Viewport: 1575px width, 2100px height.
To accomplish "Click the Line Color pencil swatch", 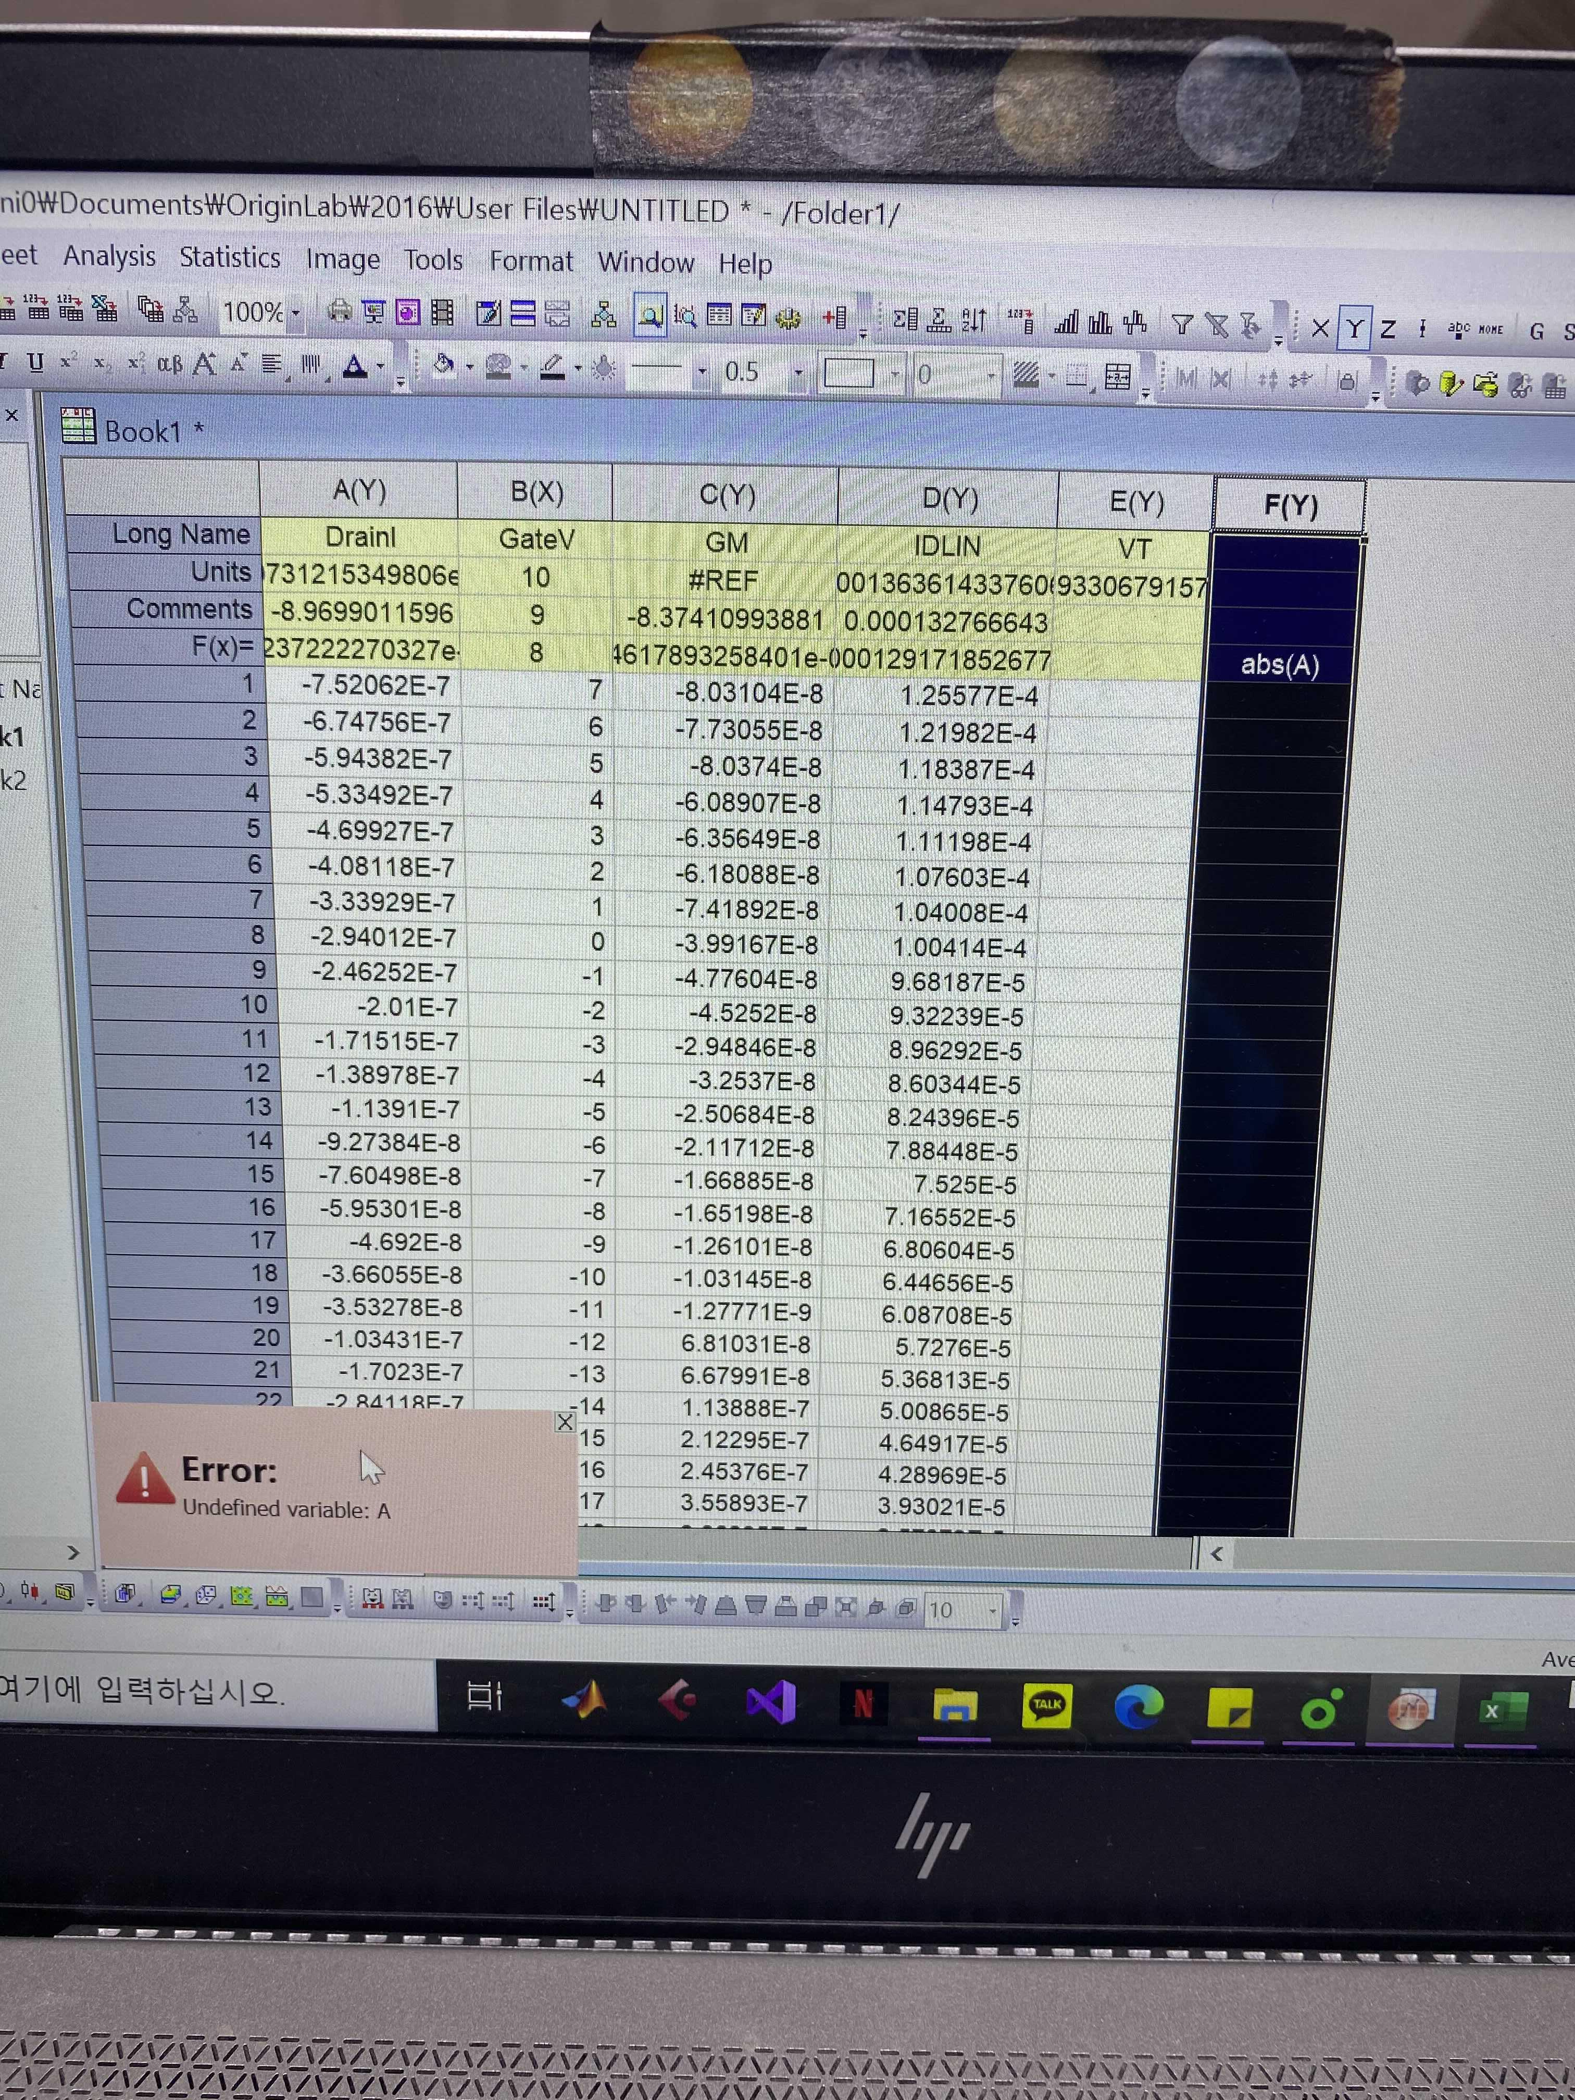I will click(553, 368).
